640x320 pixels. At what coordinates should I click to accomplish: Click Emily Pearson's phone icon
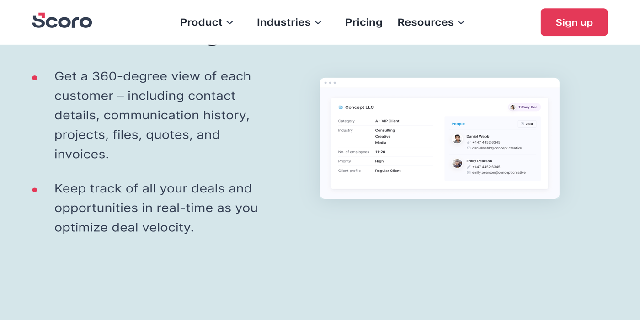coord(469,167)
